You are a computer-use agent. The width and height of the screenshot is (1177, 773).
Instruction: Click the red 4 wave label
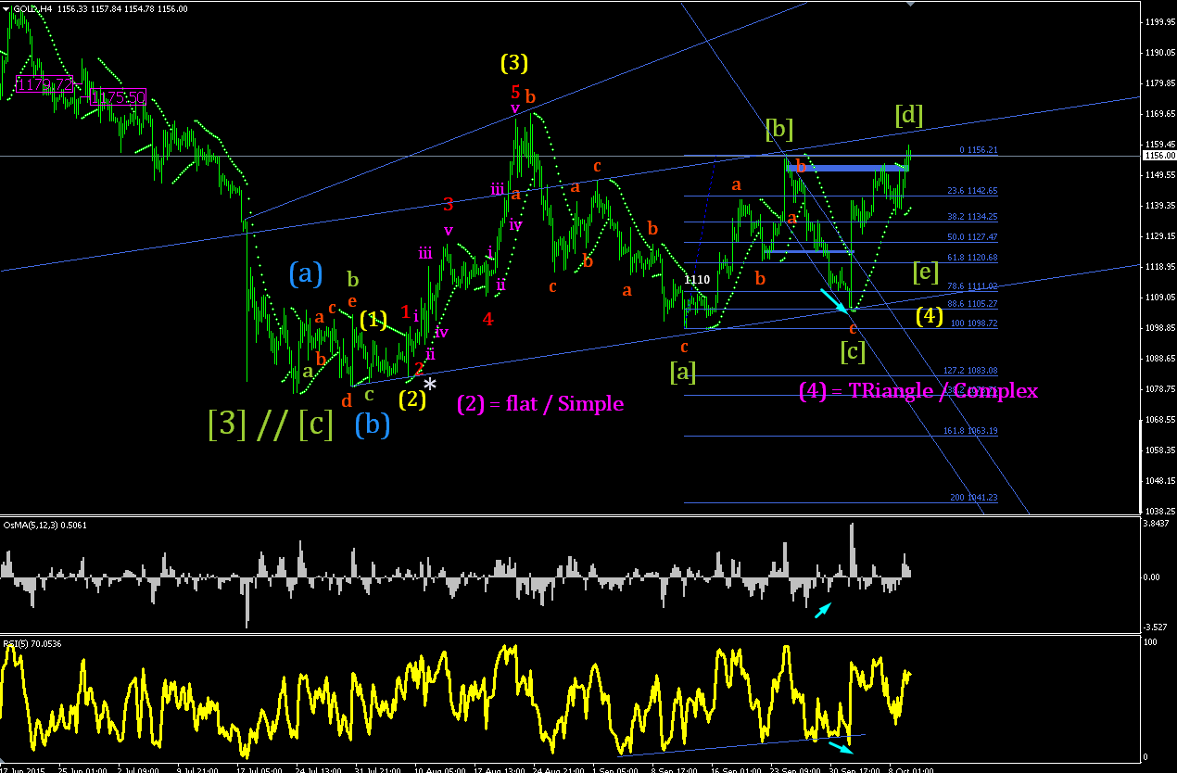pyautogui.click(x=487, y=320)
